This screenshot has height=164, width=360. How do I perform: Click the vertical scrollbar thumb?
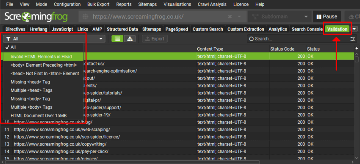(x=357, y=59)
